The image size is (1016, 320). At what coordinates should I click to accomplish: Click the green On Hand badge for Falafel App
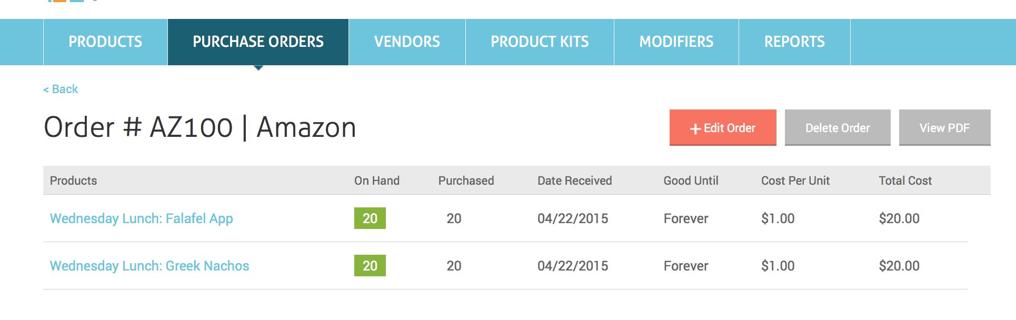point(370,218)
